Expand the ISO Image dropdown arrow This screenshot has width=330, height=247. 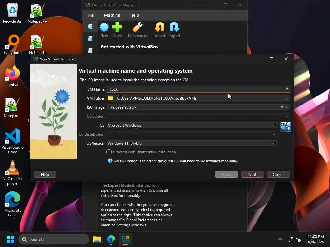point(286,107)
